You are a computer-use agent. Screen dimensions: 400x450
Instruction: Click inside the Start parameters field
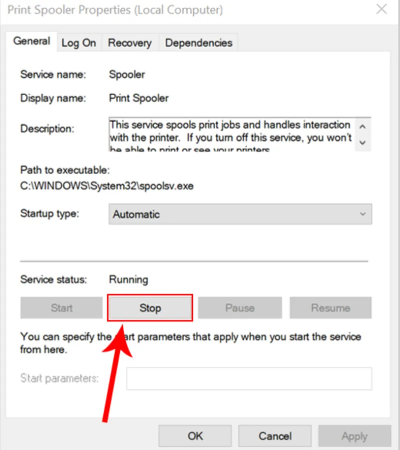[249, 378]
